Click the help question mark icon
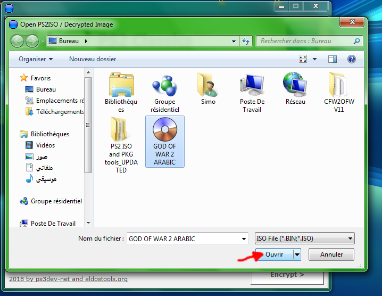The width and height of the screenshot is (382, 296). (x=351, y=59)
